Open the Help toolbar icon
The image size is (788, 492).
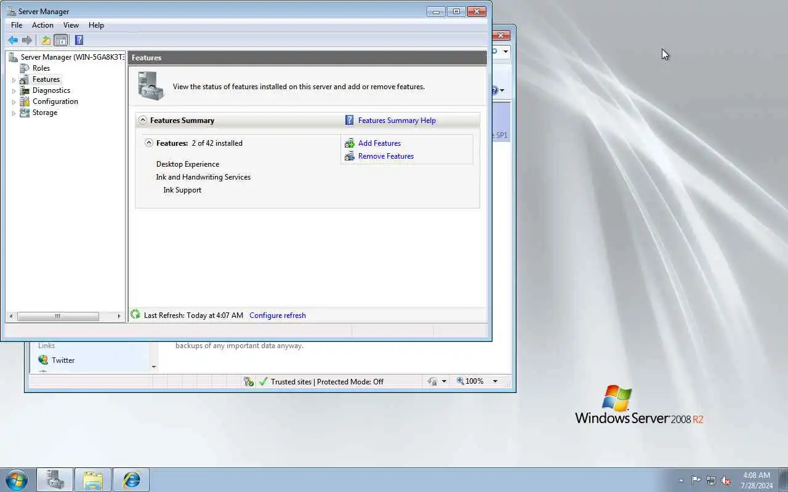[79, 40]
